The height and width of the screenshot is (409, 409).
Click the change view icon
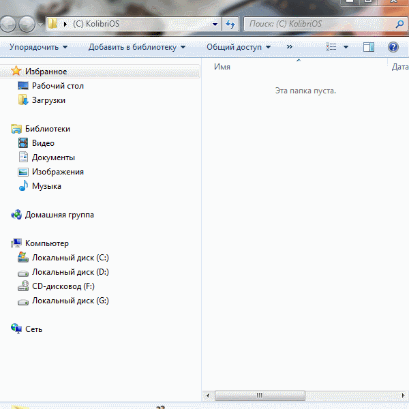[x=332, y=47]
